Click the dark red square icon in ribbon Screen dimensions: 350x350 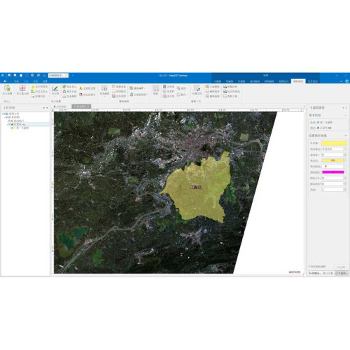pos(80,94)
